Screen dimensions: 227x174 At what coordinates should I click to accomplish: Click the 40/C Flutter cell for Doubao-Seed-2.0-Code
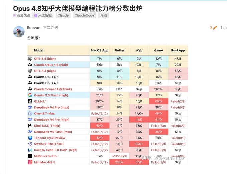tap(119, 150)
